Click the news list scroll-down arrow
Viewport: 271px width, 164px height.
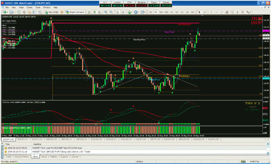click(268, 154)
